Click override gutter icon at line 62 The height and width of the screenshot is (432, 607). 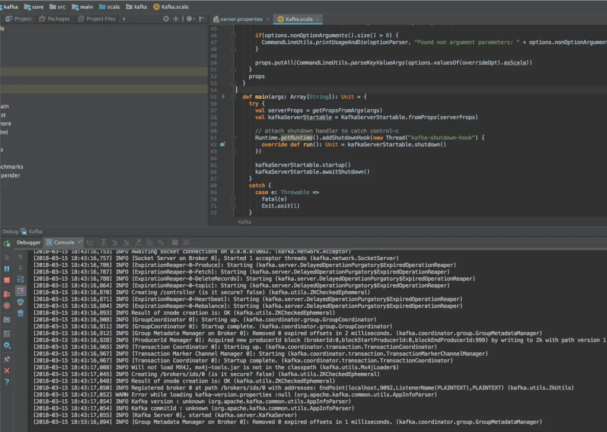pos(223,144)
